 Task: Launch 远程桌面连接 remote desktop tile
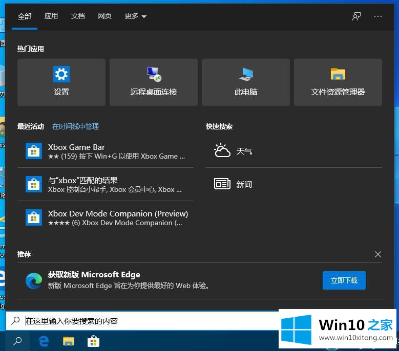[x=154, y=82]
